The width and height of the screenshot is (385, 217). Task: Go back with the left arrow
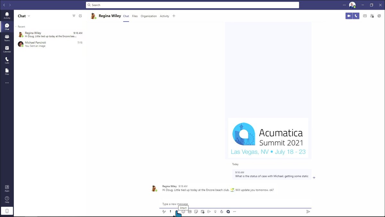pos(4,5)
